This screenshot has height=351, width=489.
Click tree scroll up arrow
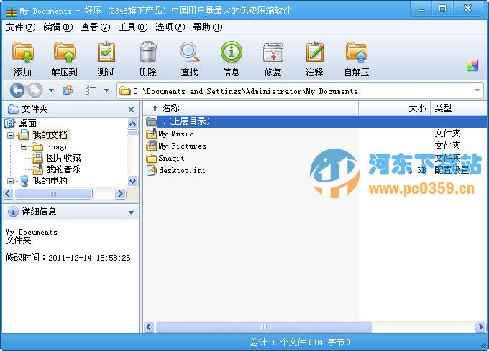click(x=132, y=123)
